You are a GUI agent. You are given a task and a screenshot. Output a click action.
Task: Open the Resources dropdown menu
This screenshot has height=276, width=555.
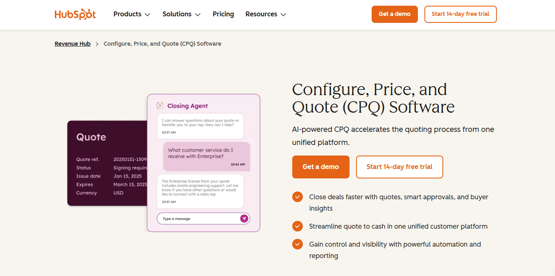(x=266, y=14)
